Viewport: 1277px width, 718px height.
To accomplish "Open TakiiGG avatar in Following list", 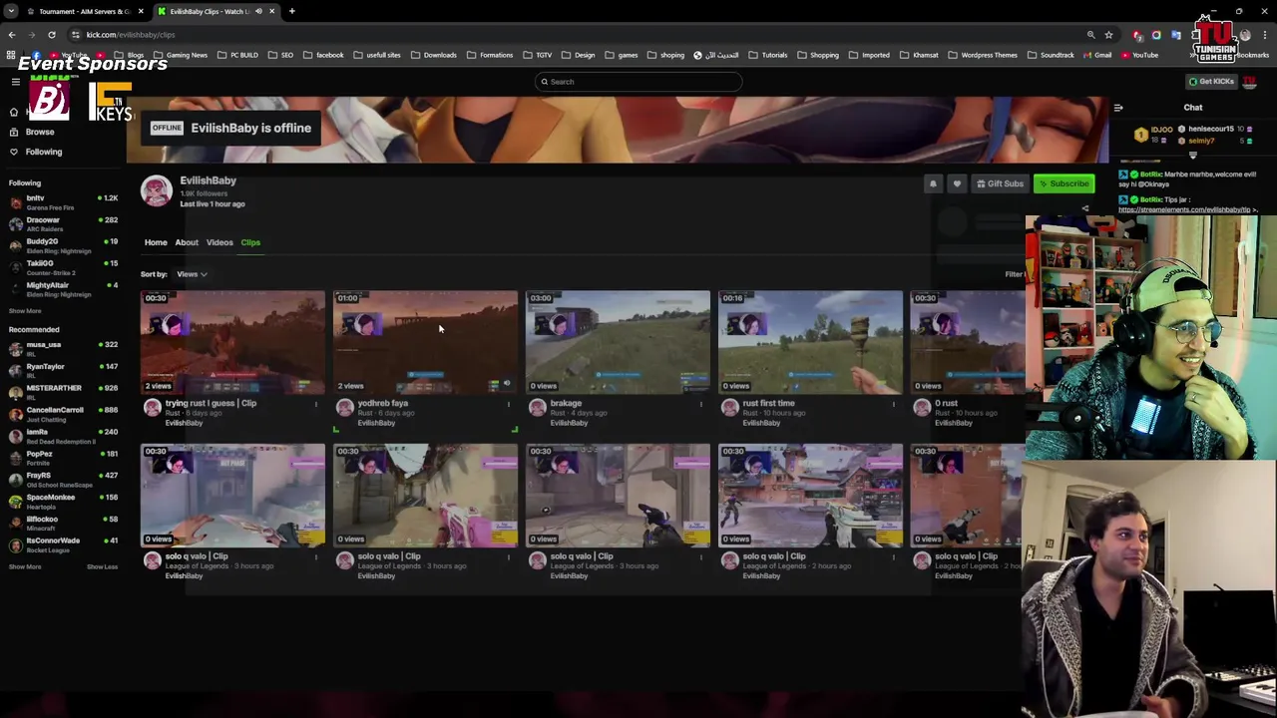I will pos(15,267).
